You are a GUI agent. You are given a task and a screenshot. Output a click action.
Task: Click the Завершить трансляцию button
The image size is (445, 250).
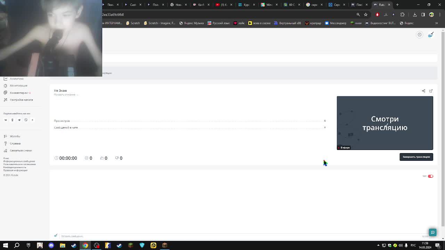click(x=416, y=157)
